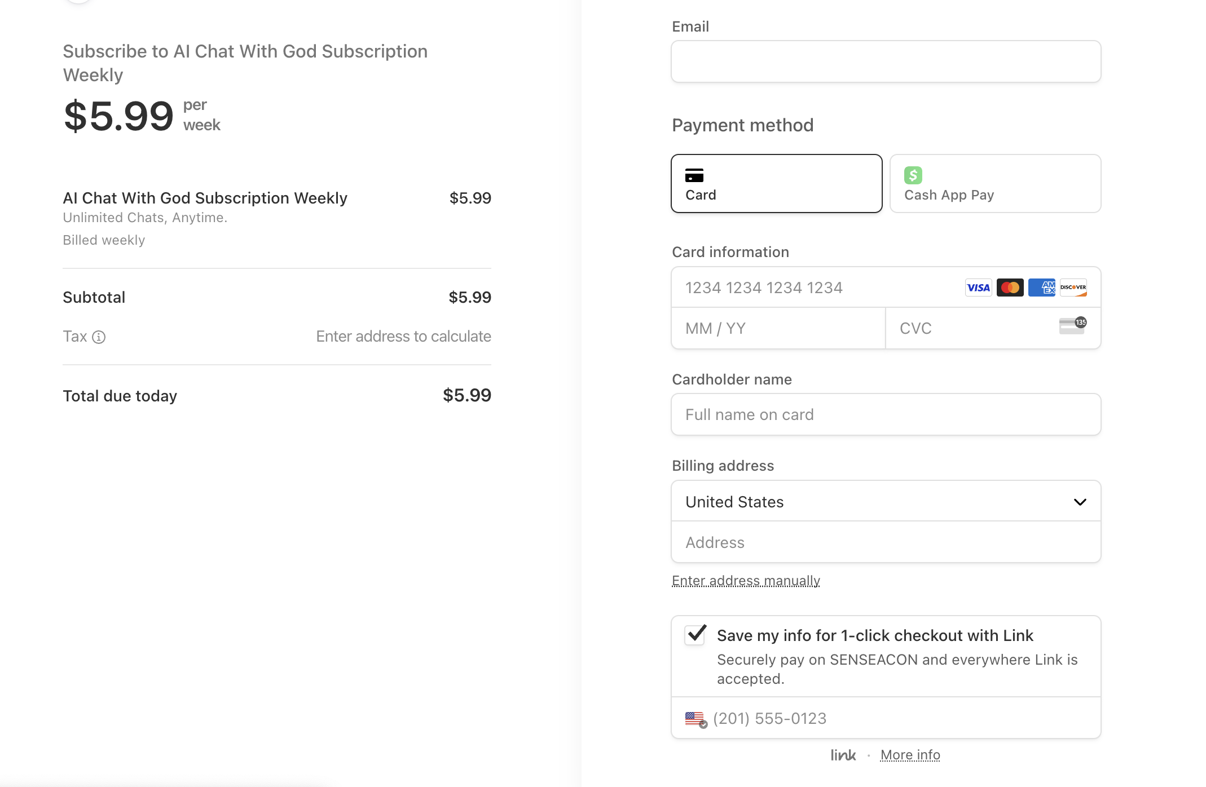The width and height of the screenshot is (1206, 787).
Task: Open the United States country dropdown
Action: (x=886, y=502)
